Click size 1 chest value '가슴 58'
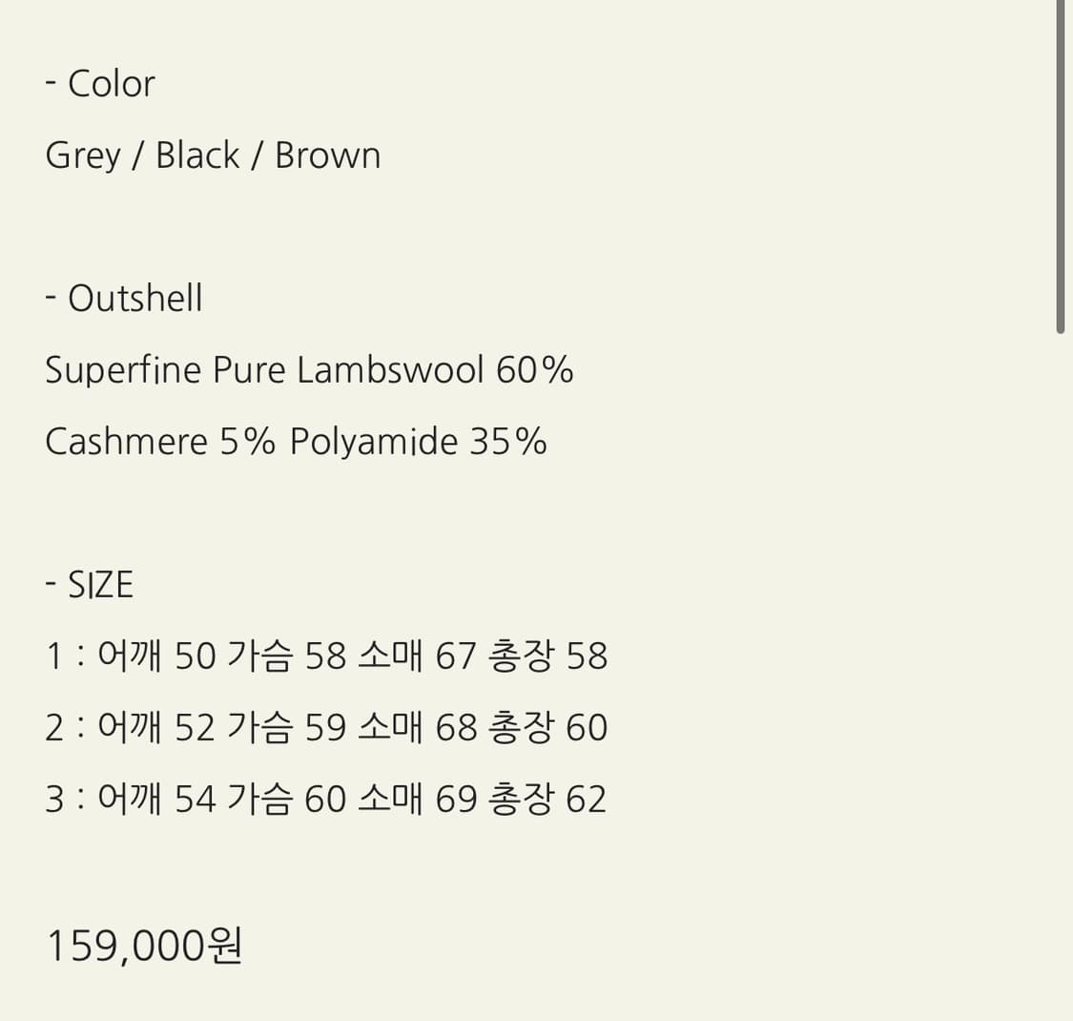This screenshot has height=1021, width=1073. click(x=286, y=656)
